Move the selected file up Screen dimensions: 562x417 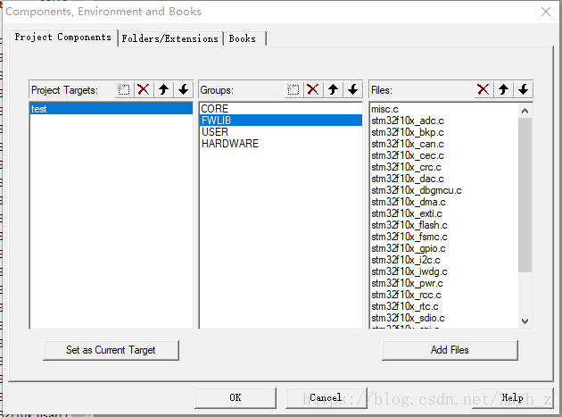coord(503,89)
